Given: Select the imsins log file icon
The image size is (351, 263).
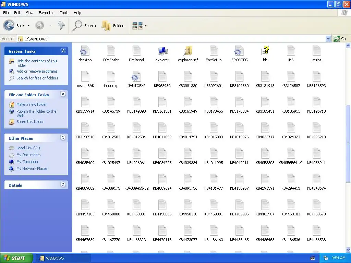Looking at the screenshot, I should (x=316, y=51).
